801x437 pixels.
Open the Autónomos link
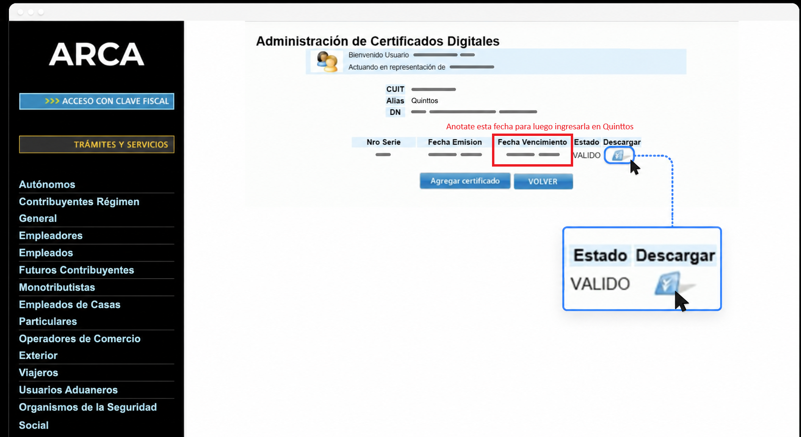[x=47, y=185]
